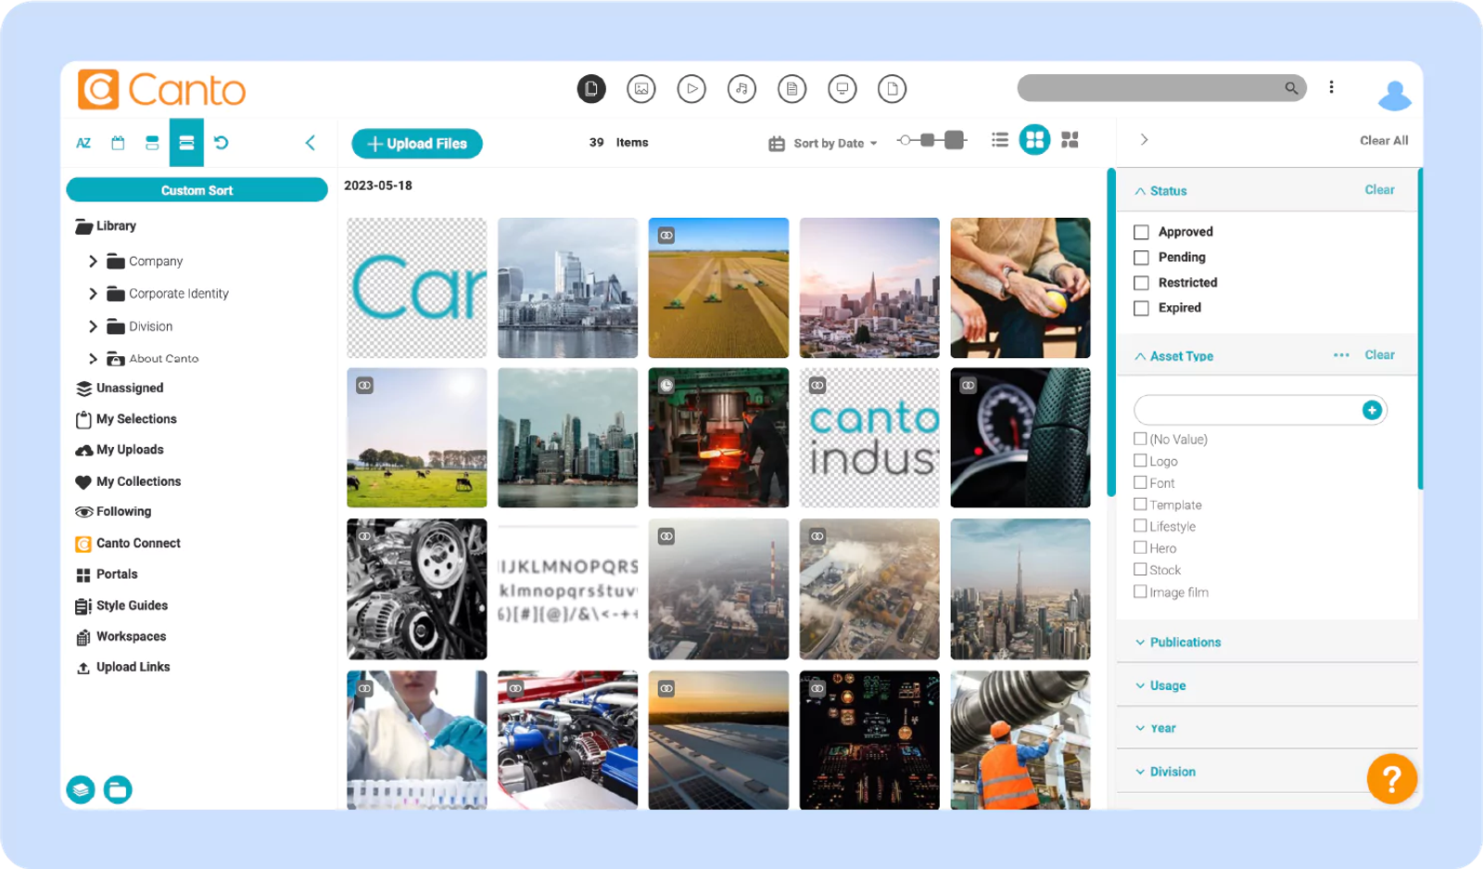The width and height of the screenshot is (1483, 869).
Task: Open the orange-vest worker thumbnail
Action: [x=1020, y=740]
